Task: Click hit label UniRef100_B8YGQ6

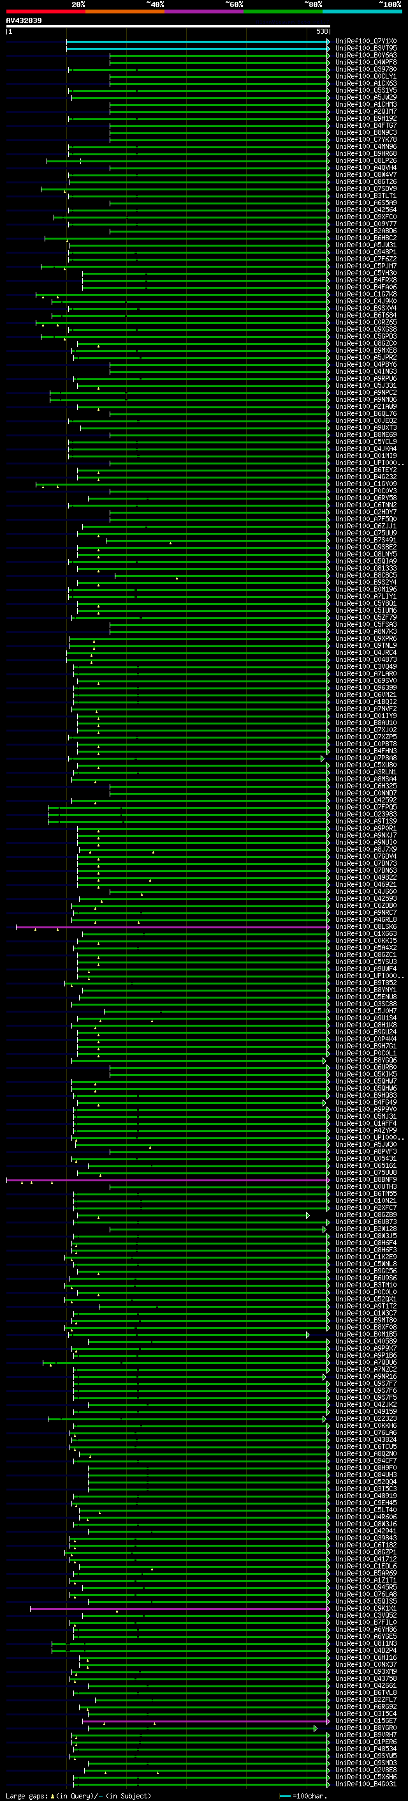Action: pos(366,1061)
